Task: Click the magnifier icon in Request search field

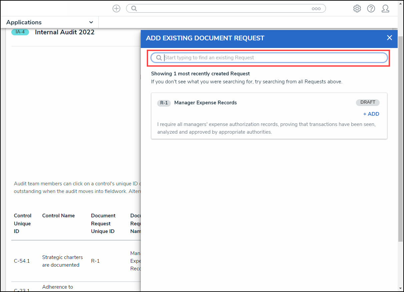Action: tap(159, 58)
